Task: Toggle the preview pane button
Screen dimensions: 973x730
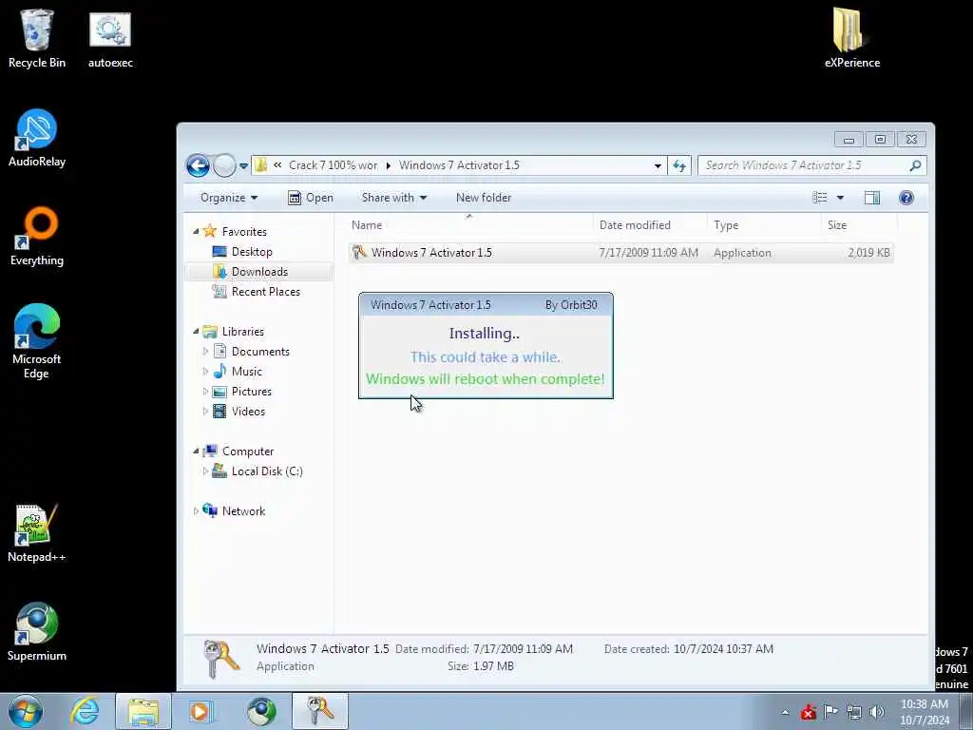Action: point(872,198)
